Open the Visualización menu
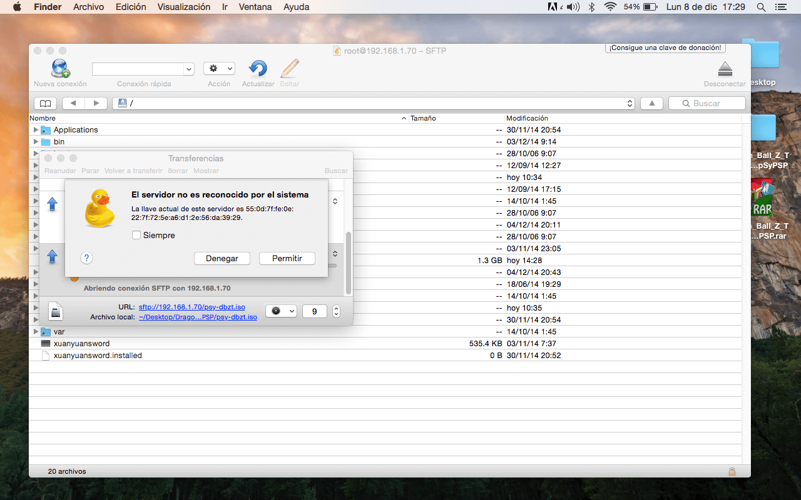801x500 pixels. (x=183, y=7)
